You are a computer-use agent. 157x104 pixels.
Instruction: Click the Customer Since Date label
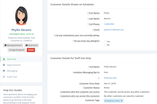click(x=90, y=84)
